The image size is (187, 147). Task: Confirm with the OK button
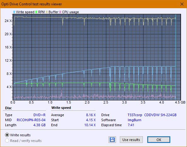coord(159,140)
